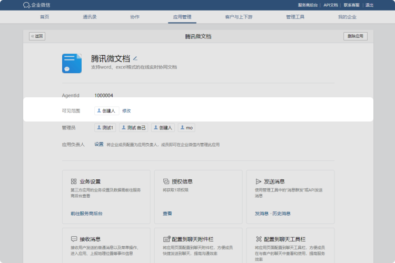Click the 发送消息 paper plane icon
The width and height of the screenshot is (395, 263).
[258, 181]
